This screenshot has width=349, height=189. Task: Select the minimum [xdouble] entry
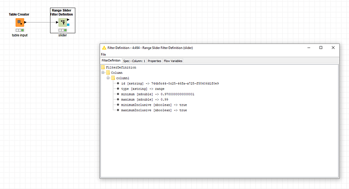(158, 94)
